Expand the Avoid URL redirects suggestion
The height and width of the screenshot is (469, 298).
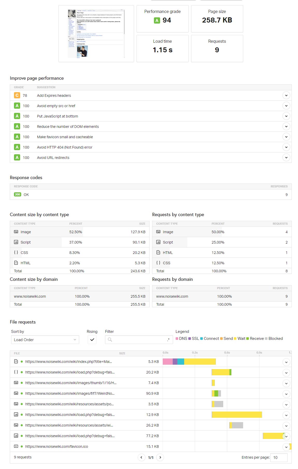point(286,157)
